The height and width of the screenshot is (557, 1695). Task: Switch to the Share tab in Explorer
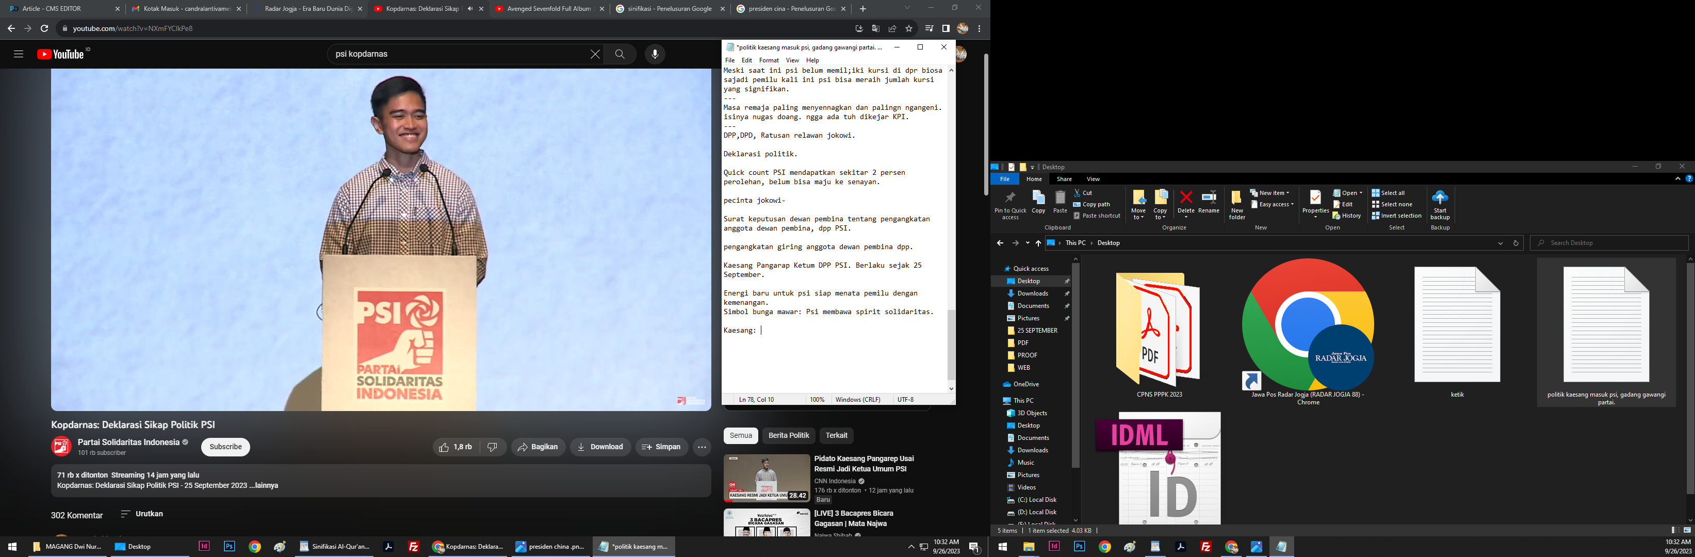[1064, 179]
